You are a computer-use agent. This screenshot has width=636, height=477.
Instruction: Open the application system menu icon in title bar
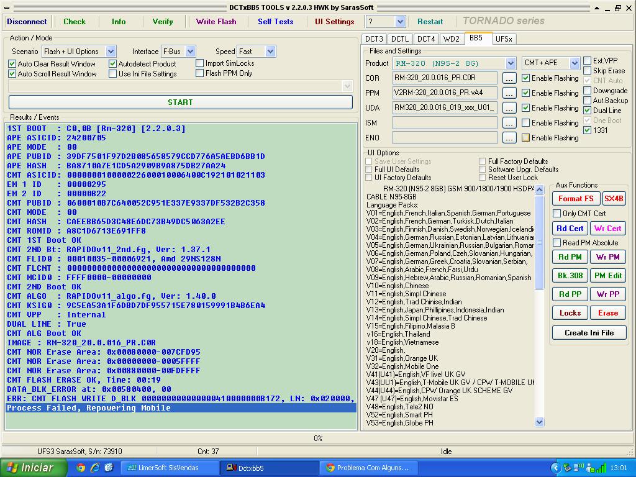(7, 7)
